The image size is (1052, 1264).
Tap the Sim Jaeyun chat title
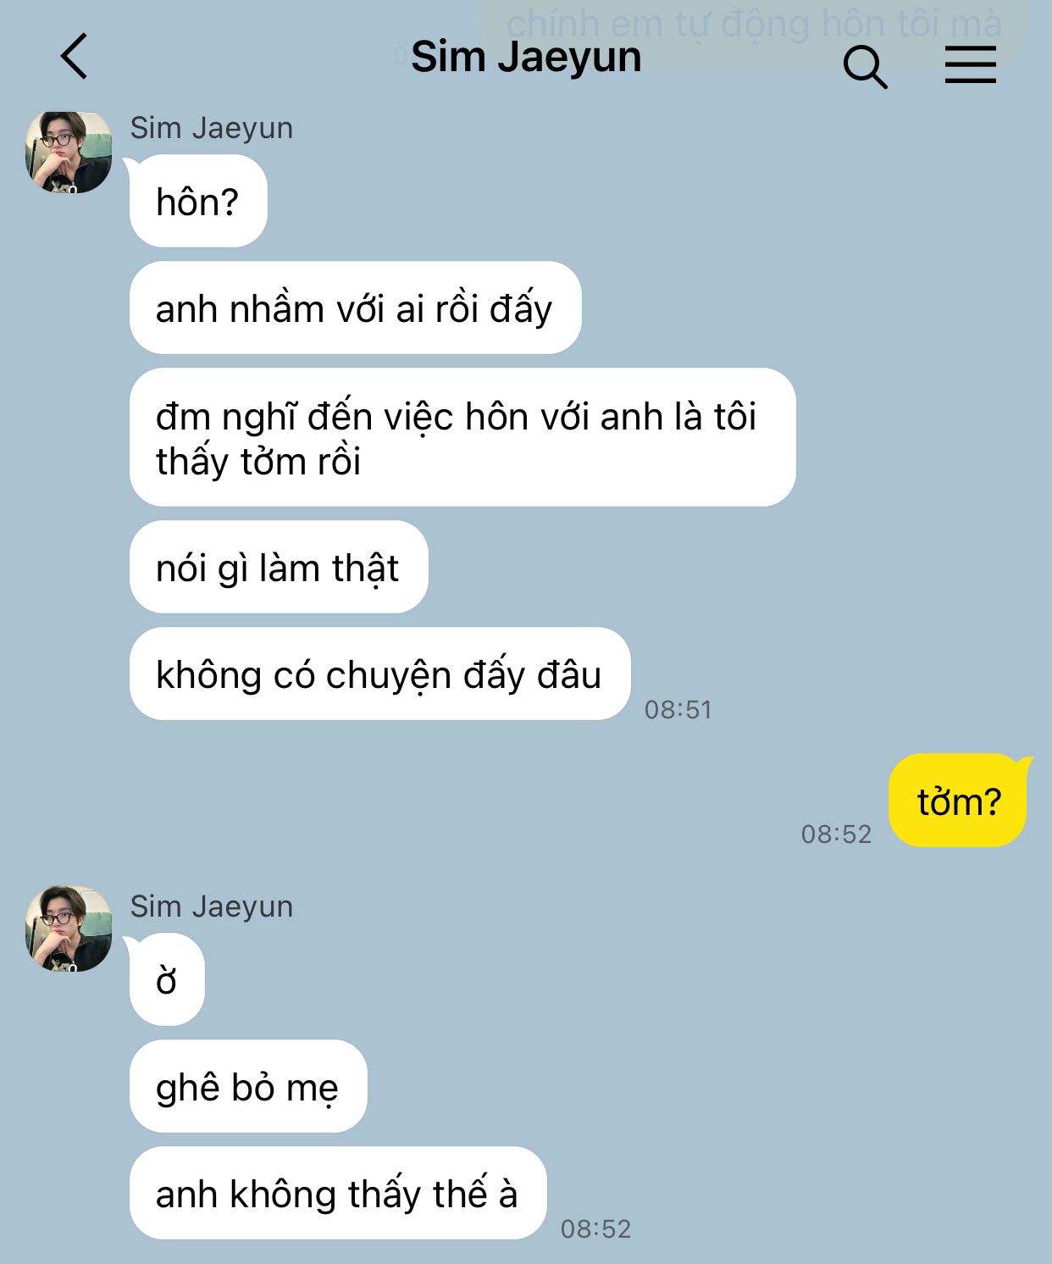(x=526, y=57)
